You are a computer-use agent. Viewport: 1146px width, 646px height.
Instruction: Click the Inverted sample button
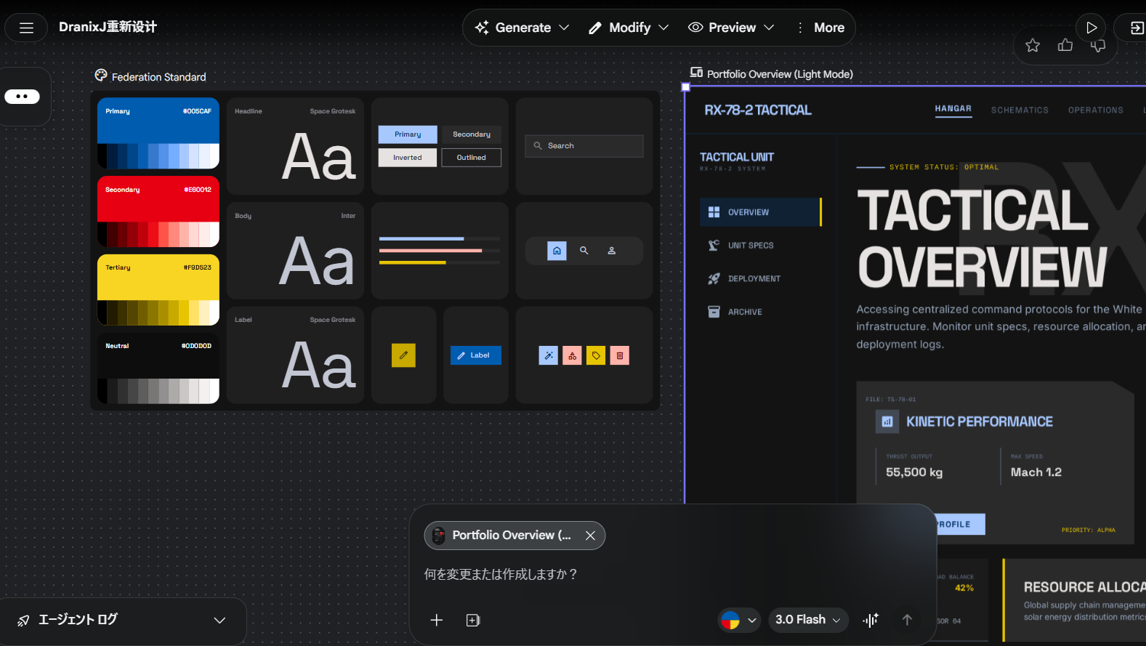[x=408, y=158]
